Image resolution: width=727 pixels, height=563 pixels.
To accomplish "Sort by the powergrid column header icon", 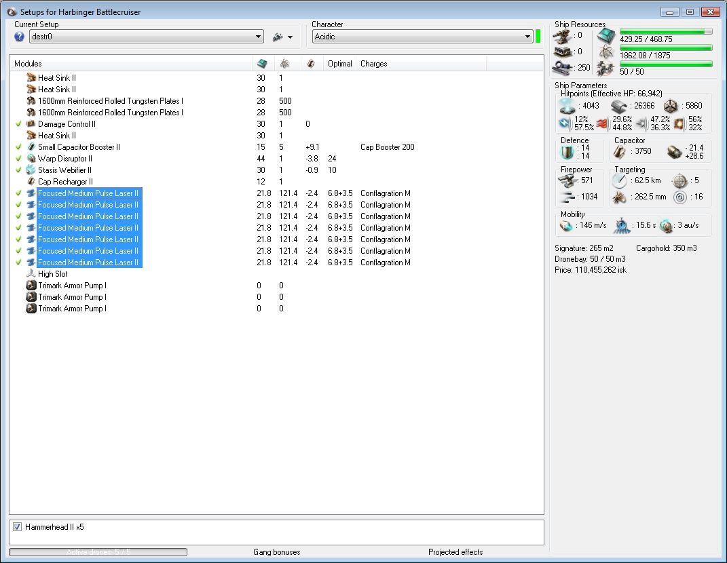I will click(x=284, y=64).
